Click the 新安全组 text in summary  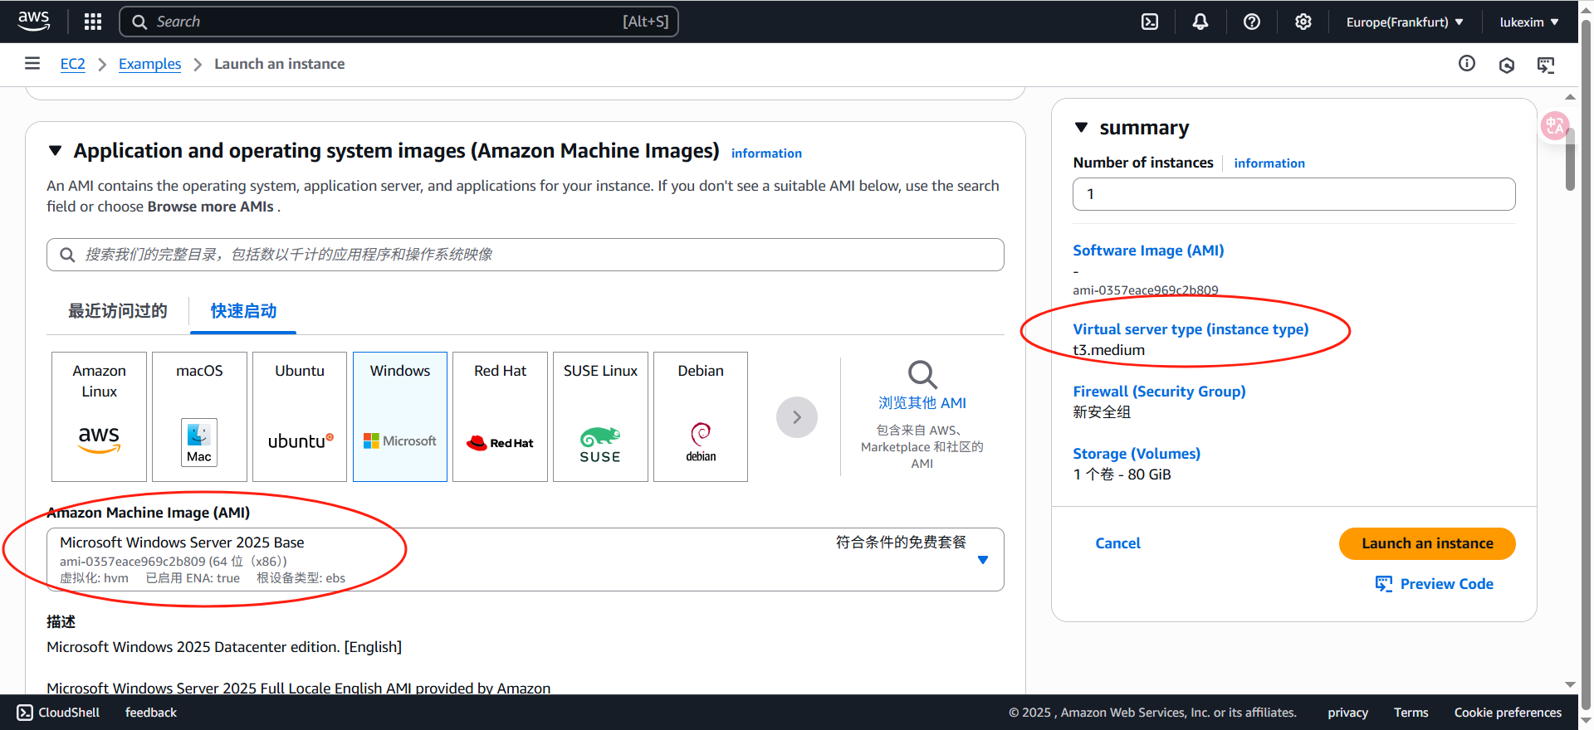pyautogui.click(x=1102, y=412)
